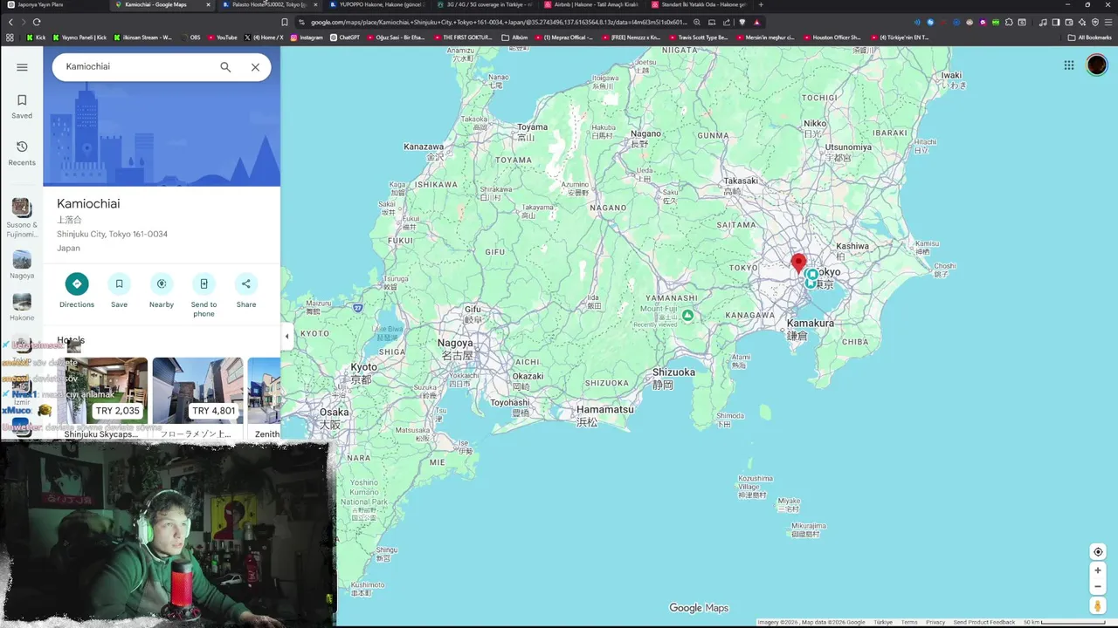Zoom out on the map
1118x628 pixels.
pyautogui.click(x=1098, y=586)
